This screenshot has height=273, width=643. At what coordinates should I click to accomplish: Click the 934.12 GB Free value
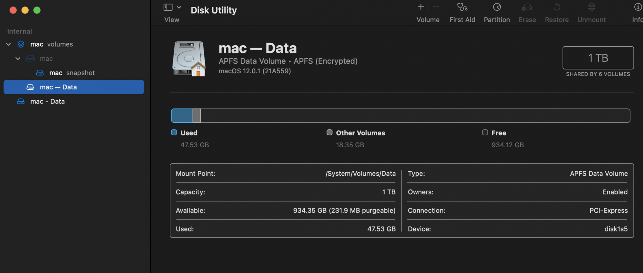[508, 145]
